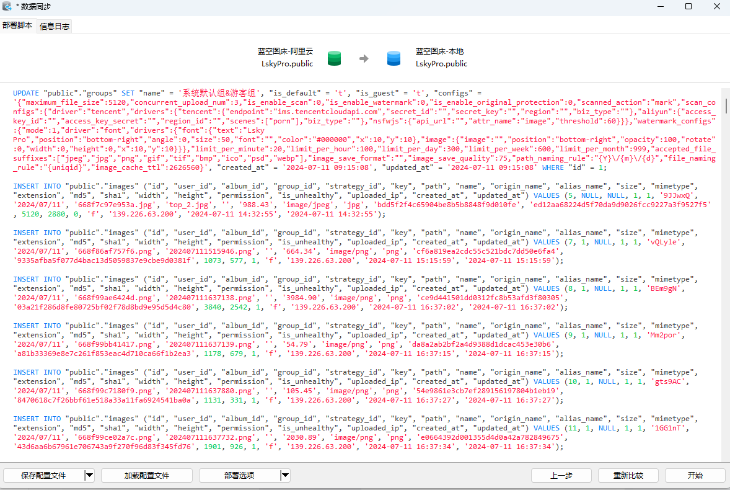Go back with the 上一步 button
730x490 pixels.
click(x=561, y=476)
